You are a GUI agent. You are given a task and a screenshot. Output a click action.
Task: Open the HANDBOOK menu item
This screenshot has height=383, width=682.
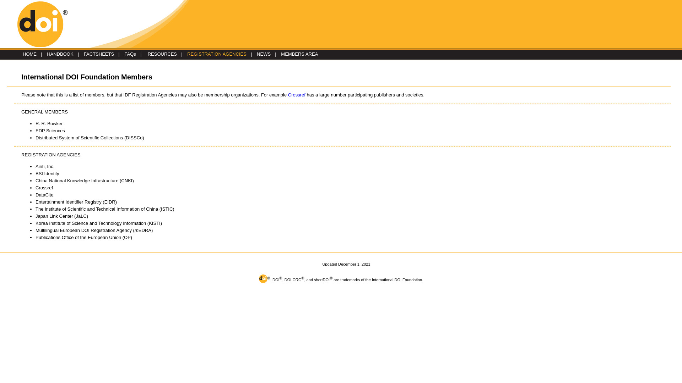(60, 54)
